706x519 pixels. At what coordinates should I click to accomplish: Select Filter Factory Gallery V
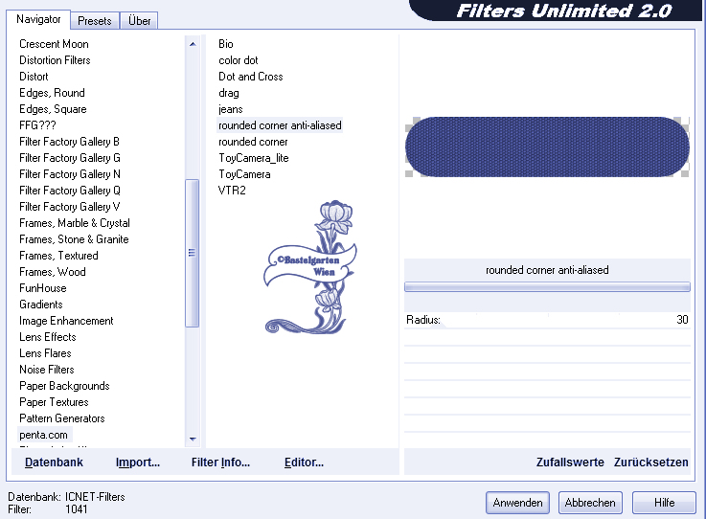[x=70, y=207]
